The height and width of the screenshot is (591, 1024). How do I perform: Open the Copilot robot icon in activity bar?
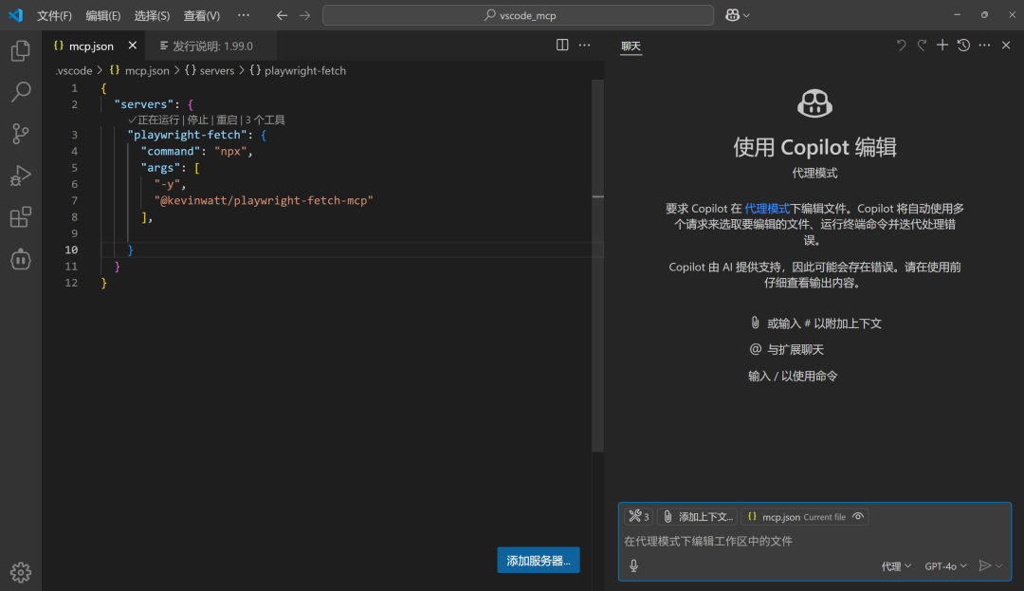pyautogui.click(x=20, y=259)
